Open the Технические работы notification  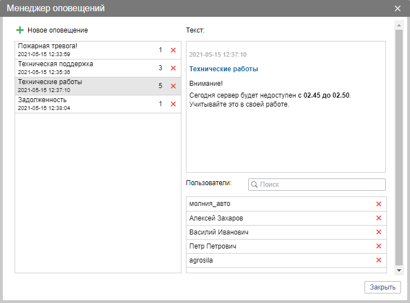pos(84,86)
